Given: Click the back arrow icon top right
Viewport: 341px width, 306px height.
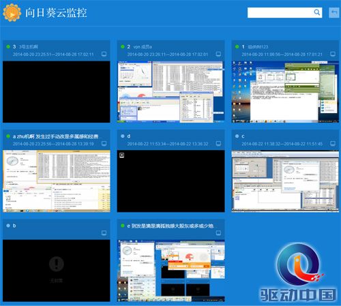Looking at the screenshot, I should point(334,12).
